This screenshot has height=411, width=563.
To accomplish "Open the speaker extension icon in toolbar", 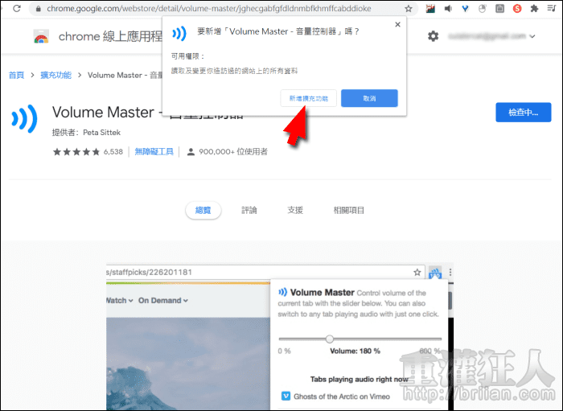I will (x=448, y=8).
